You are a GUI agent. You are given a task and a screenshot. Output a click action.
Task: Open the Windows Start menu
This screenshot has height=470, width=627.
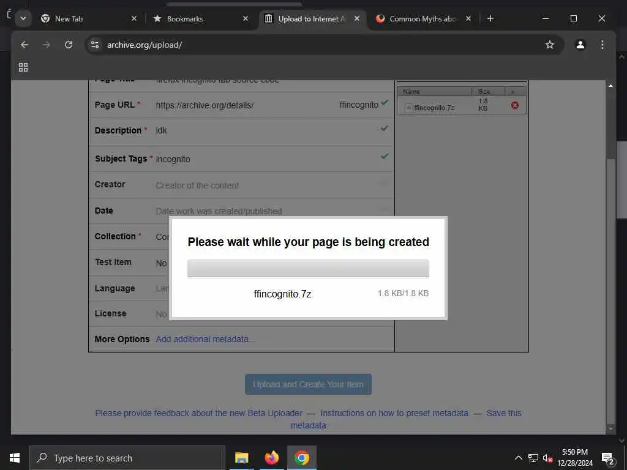[x=15, y=458]
